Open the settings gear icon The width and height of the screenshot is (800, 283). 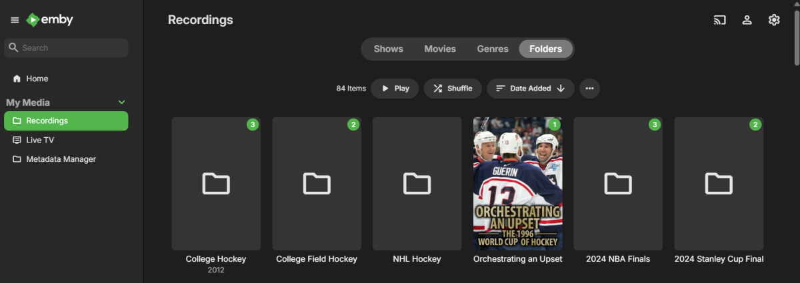774,20
